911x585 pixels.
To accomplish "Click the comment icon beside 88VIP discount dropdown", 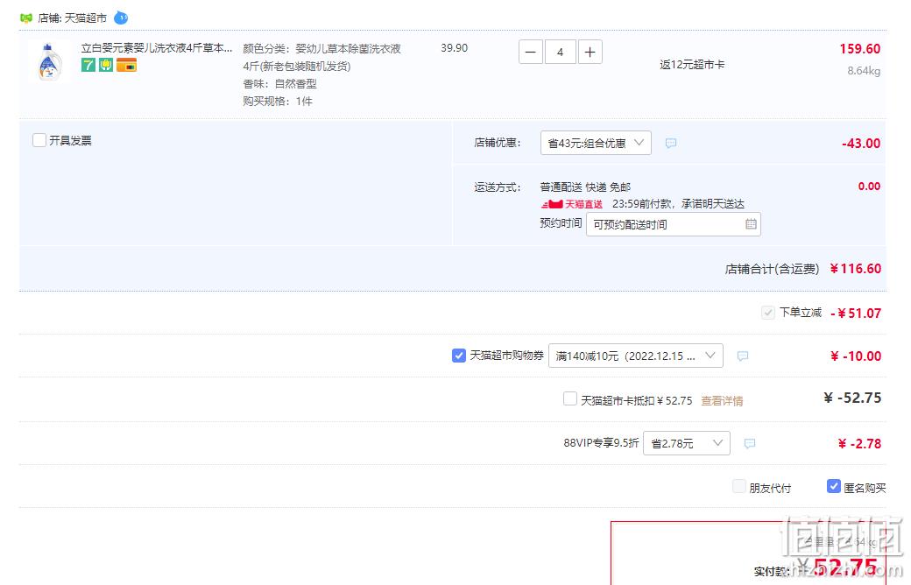I will click(x=750, y=444).
